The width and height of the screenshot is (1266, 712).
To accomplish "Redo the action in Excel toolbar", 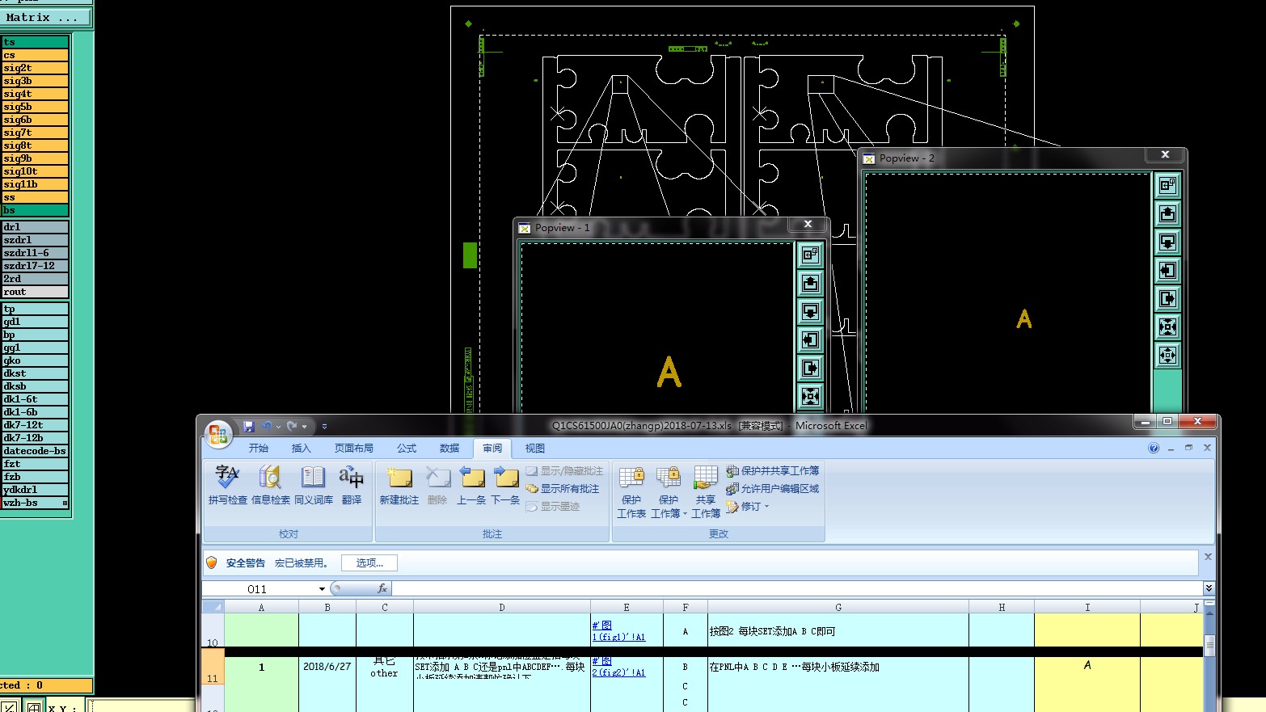I will click(x=292, y=426).
